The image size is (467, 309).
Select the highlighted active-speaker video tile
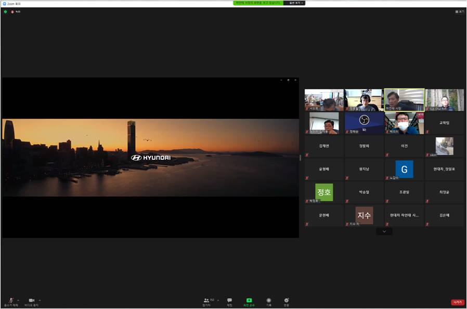[x=404, y=100]
